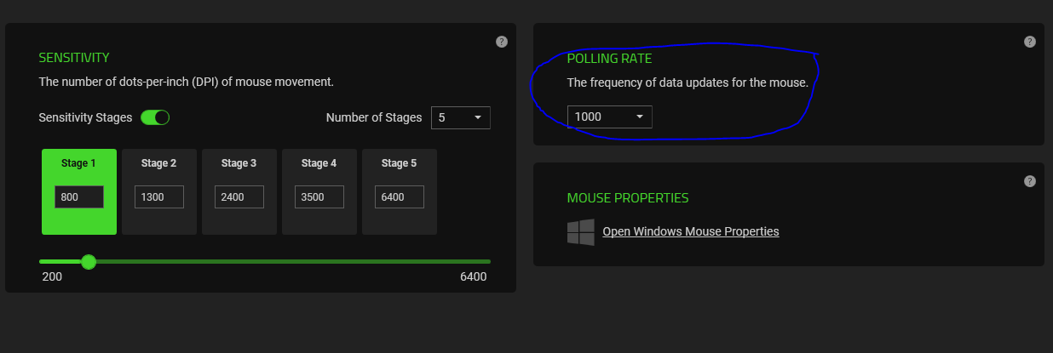
Task: Click the Windows logo icon
Action: [580, 232]
